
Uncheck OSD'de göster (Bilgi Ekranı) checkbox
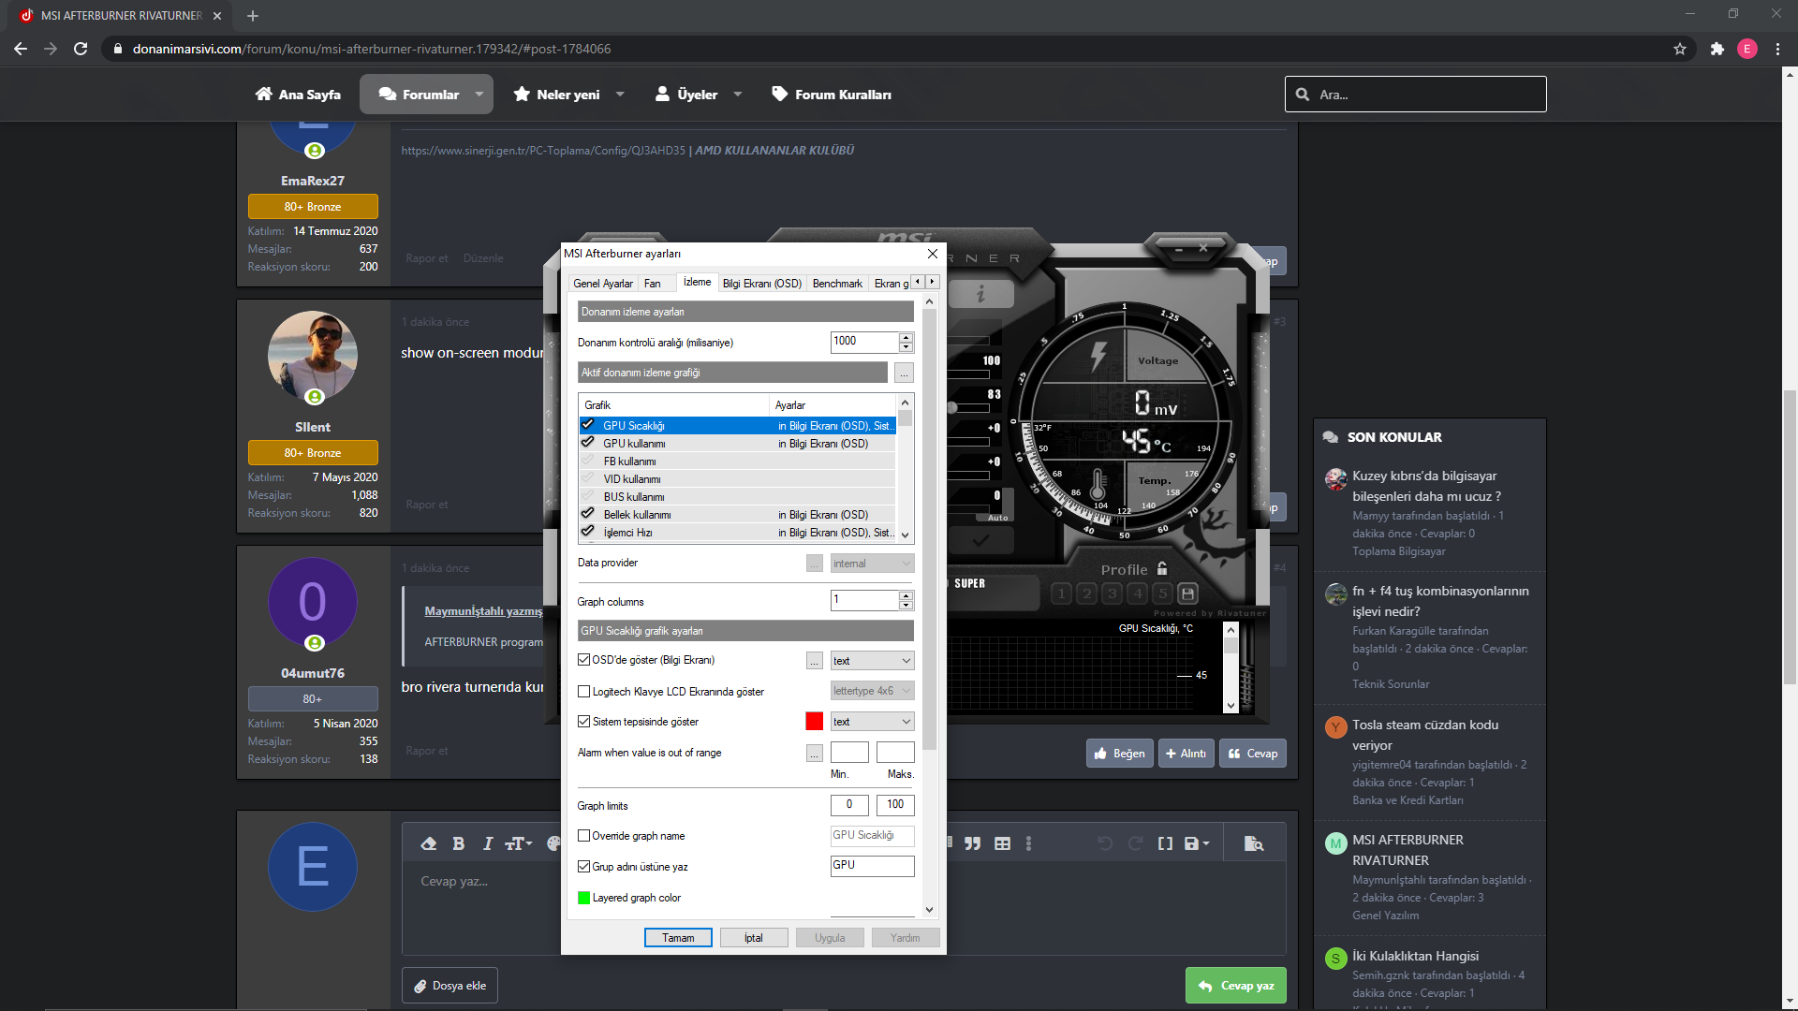tap(584, 660)
